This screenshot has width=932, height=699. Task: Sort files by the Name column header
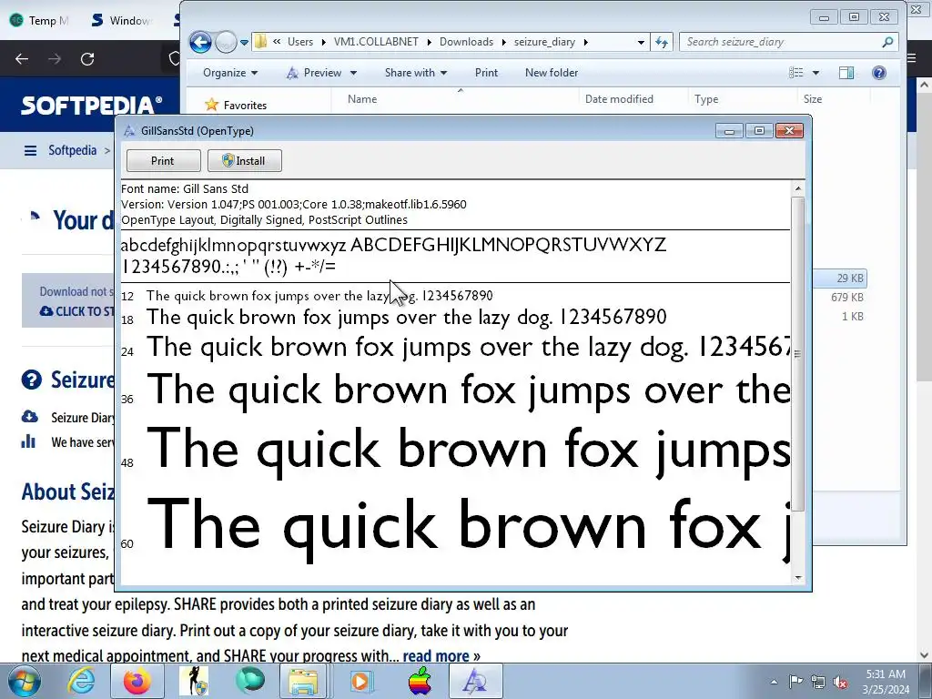point(362,99)
